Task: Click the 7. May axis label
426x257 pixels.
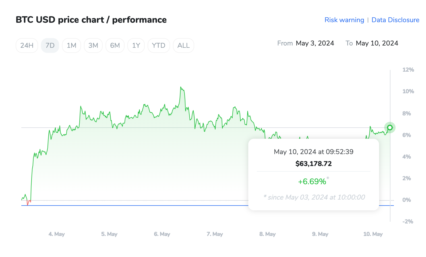Action: click(x=215, y=234)
